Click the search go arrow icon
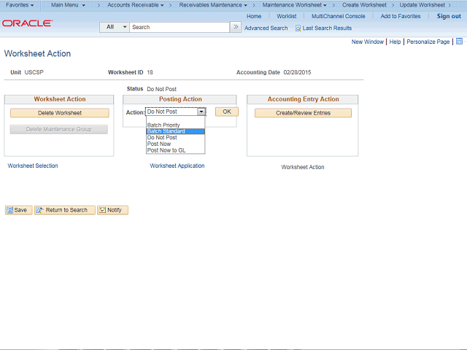Screen dimensions: 467x350 coord(236,27)
